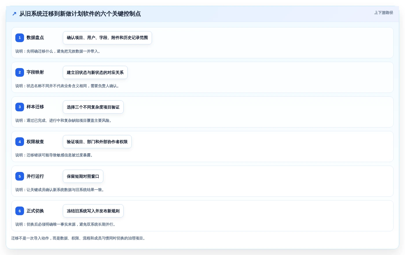
Task: Select the step 4 number badge
Action: 20,142
